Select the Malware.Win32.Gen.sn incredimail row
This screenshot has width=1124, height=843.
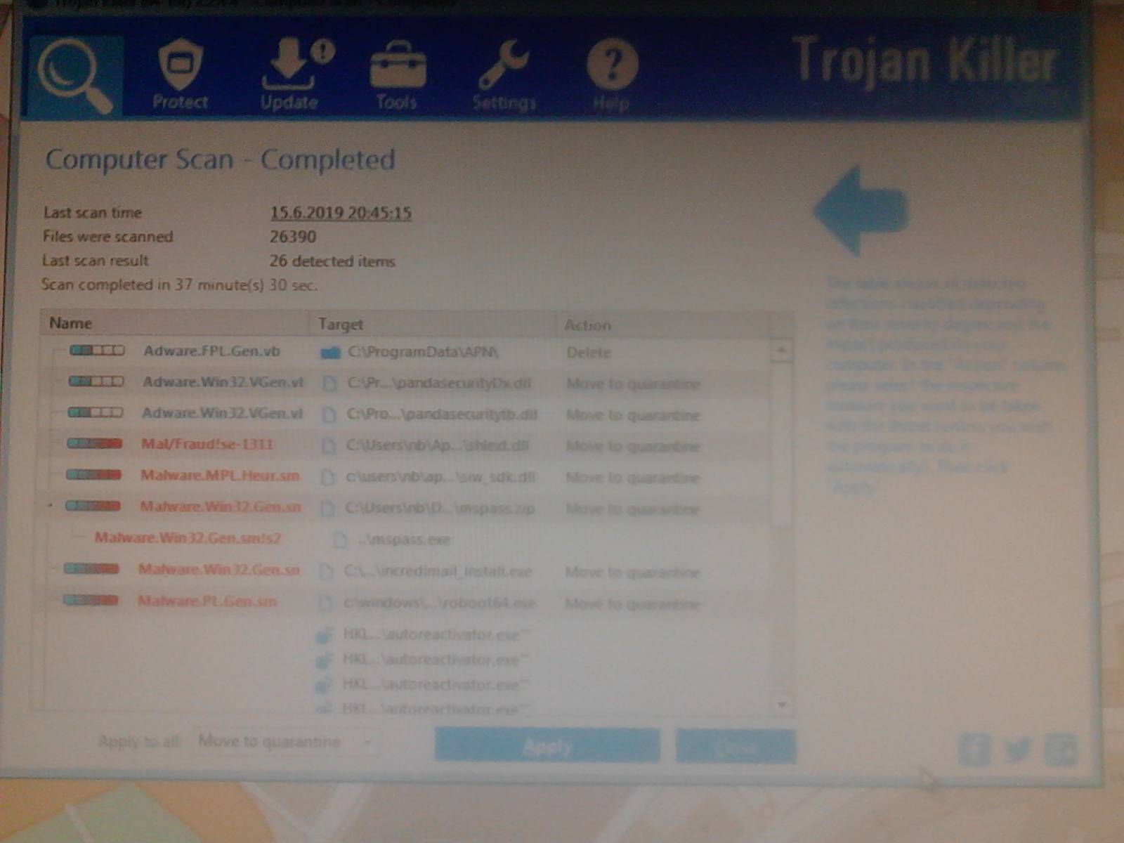[407, 570]
